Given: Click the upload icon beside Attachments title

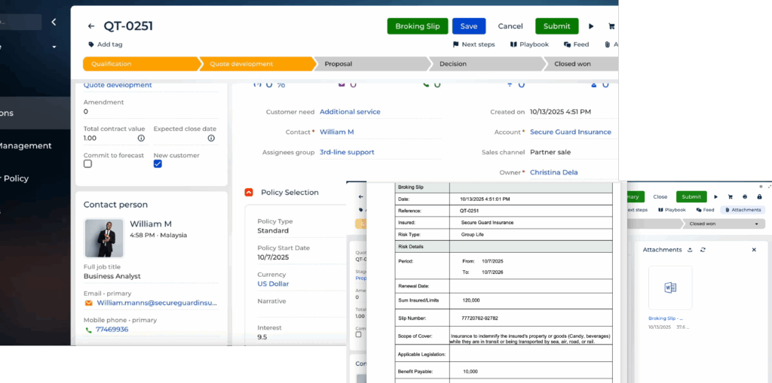Looking at the screenshot, I should click(689, 250).
